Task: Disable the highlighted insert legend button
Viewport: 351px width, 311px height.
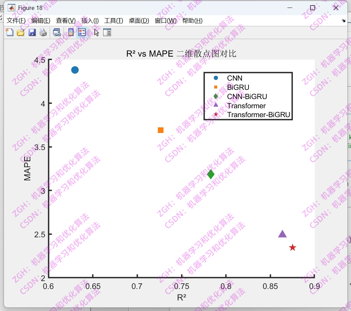Action: [x=82, y=32]
